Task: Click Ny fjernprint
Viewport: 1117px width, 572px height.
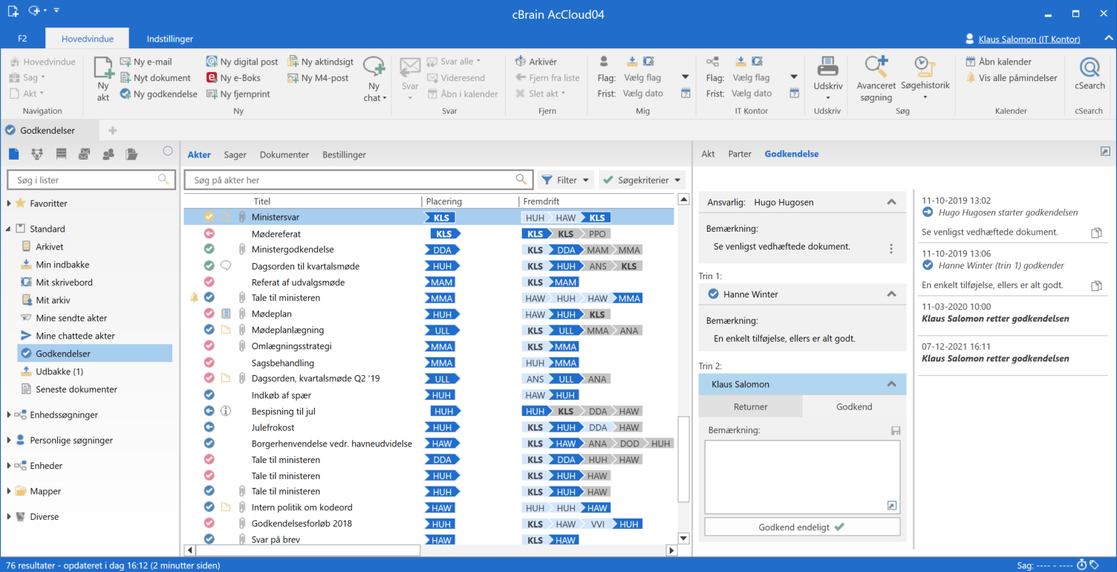Action: (238, 94)
